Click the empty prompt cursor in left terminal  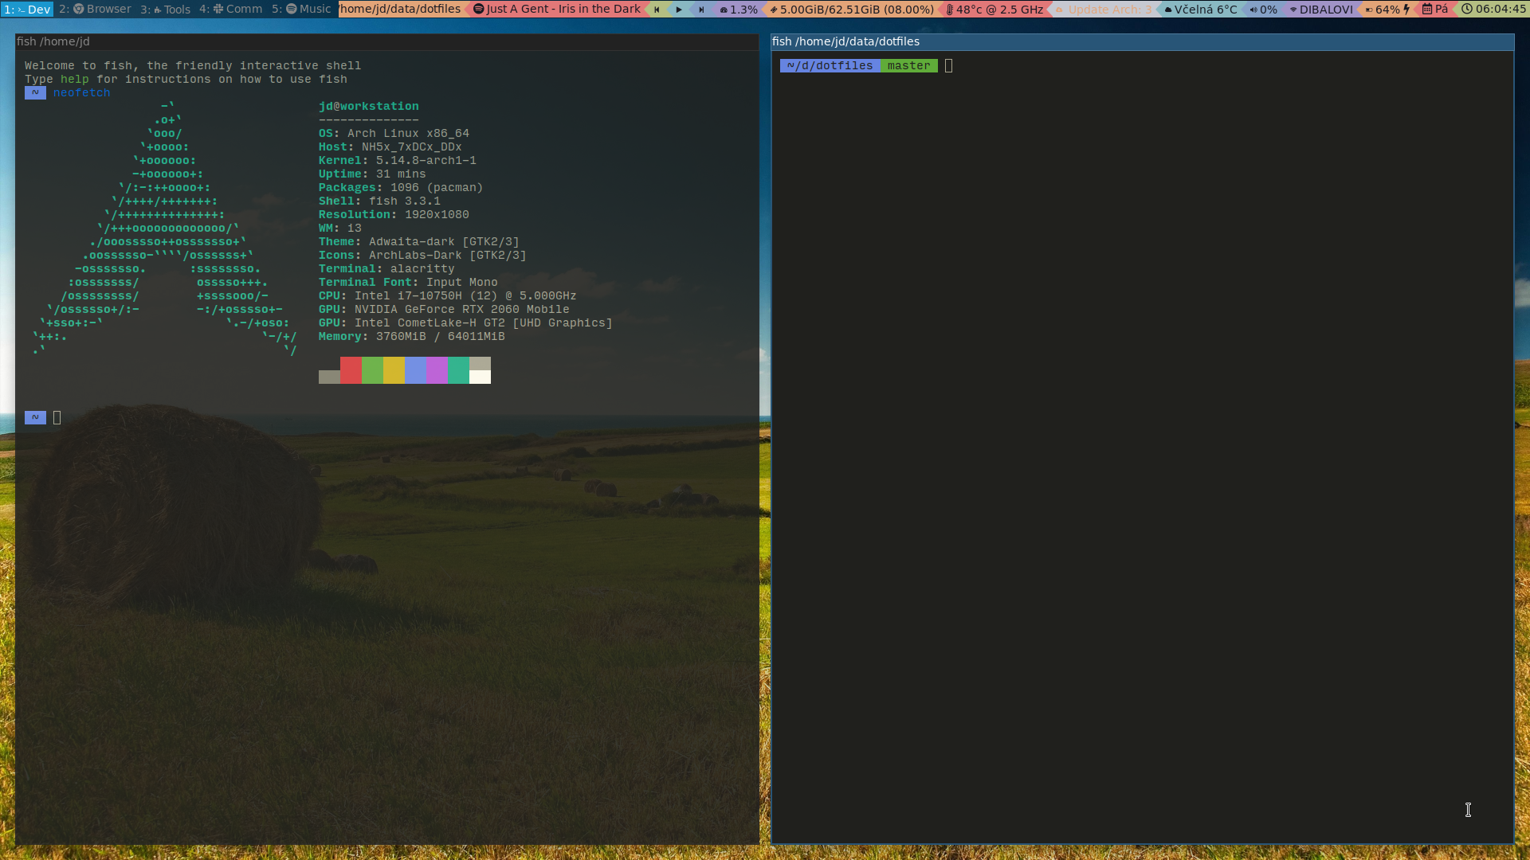point(57,418)
